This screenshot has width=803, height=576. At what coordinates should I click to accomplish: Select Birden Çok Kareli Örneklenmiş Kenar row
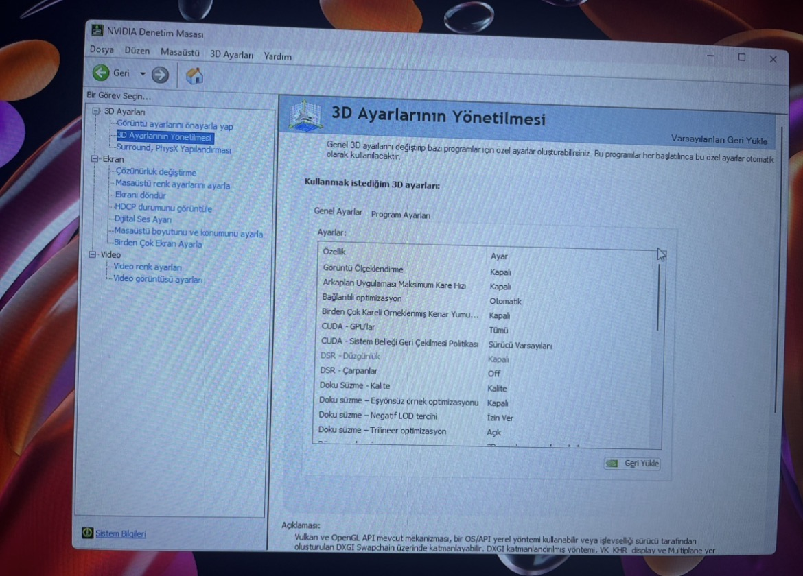pos(487,314)
